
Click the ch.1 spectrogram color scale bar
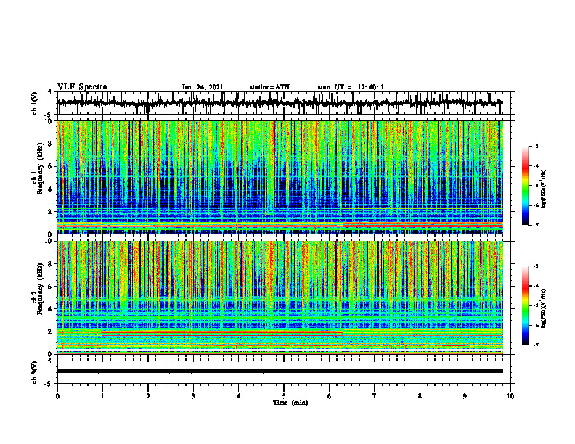tap(526, 186)
